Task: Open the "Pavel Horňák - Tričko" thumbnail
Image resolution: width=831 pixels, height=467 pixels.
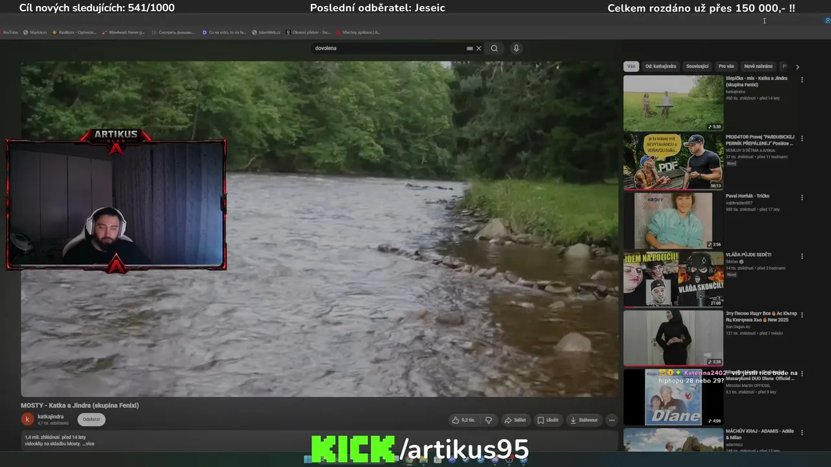Action: (673, 221)
